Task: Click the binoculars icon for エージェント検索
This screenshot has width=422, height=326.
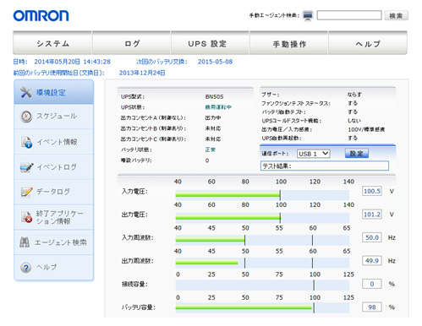Action: coord(25,242)
